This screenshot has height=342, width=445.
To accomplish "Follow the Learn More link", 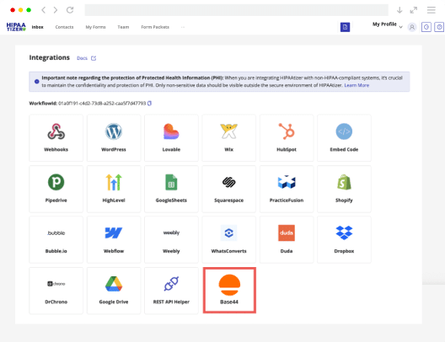I will tap(357, 85).
